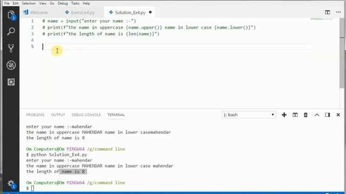Click 'lower casemahendar' terminal output line
346x194 pixels.
click(98, 132)
